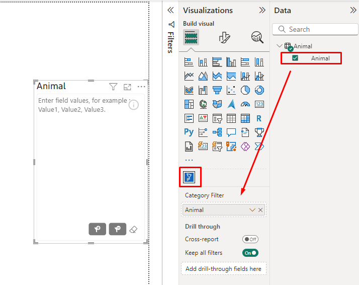This screenshot has width=359, height=285.
Task: Select the Q&A speech bubble visual
Action: [x=231, y=132]
